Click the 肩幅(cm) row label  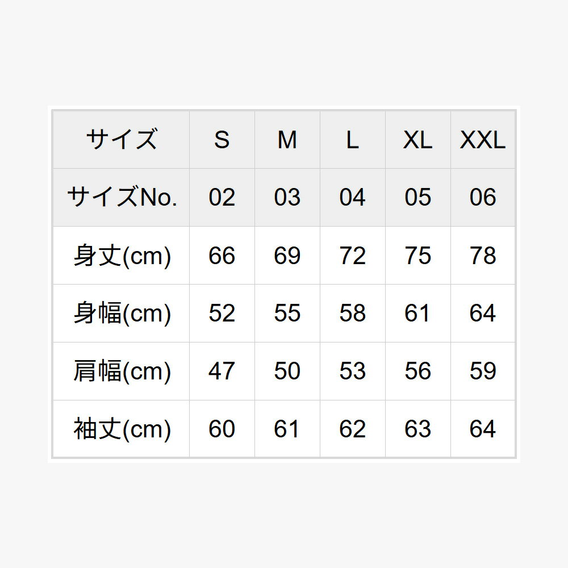(121, 371)
